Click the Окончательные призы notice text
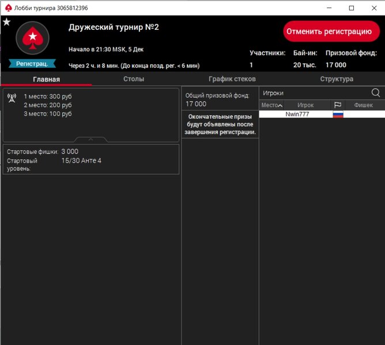The height and width of the screenshot is (345, 385). (220, 124)
